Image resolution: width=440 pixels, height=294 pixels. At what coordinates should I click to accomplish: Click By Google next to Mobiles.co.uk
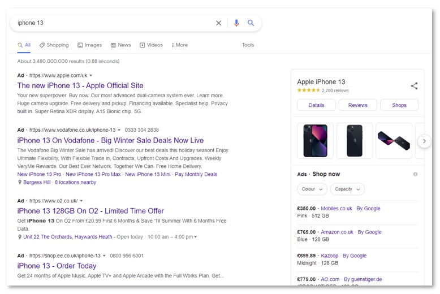coord(368,209)
